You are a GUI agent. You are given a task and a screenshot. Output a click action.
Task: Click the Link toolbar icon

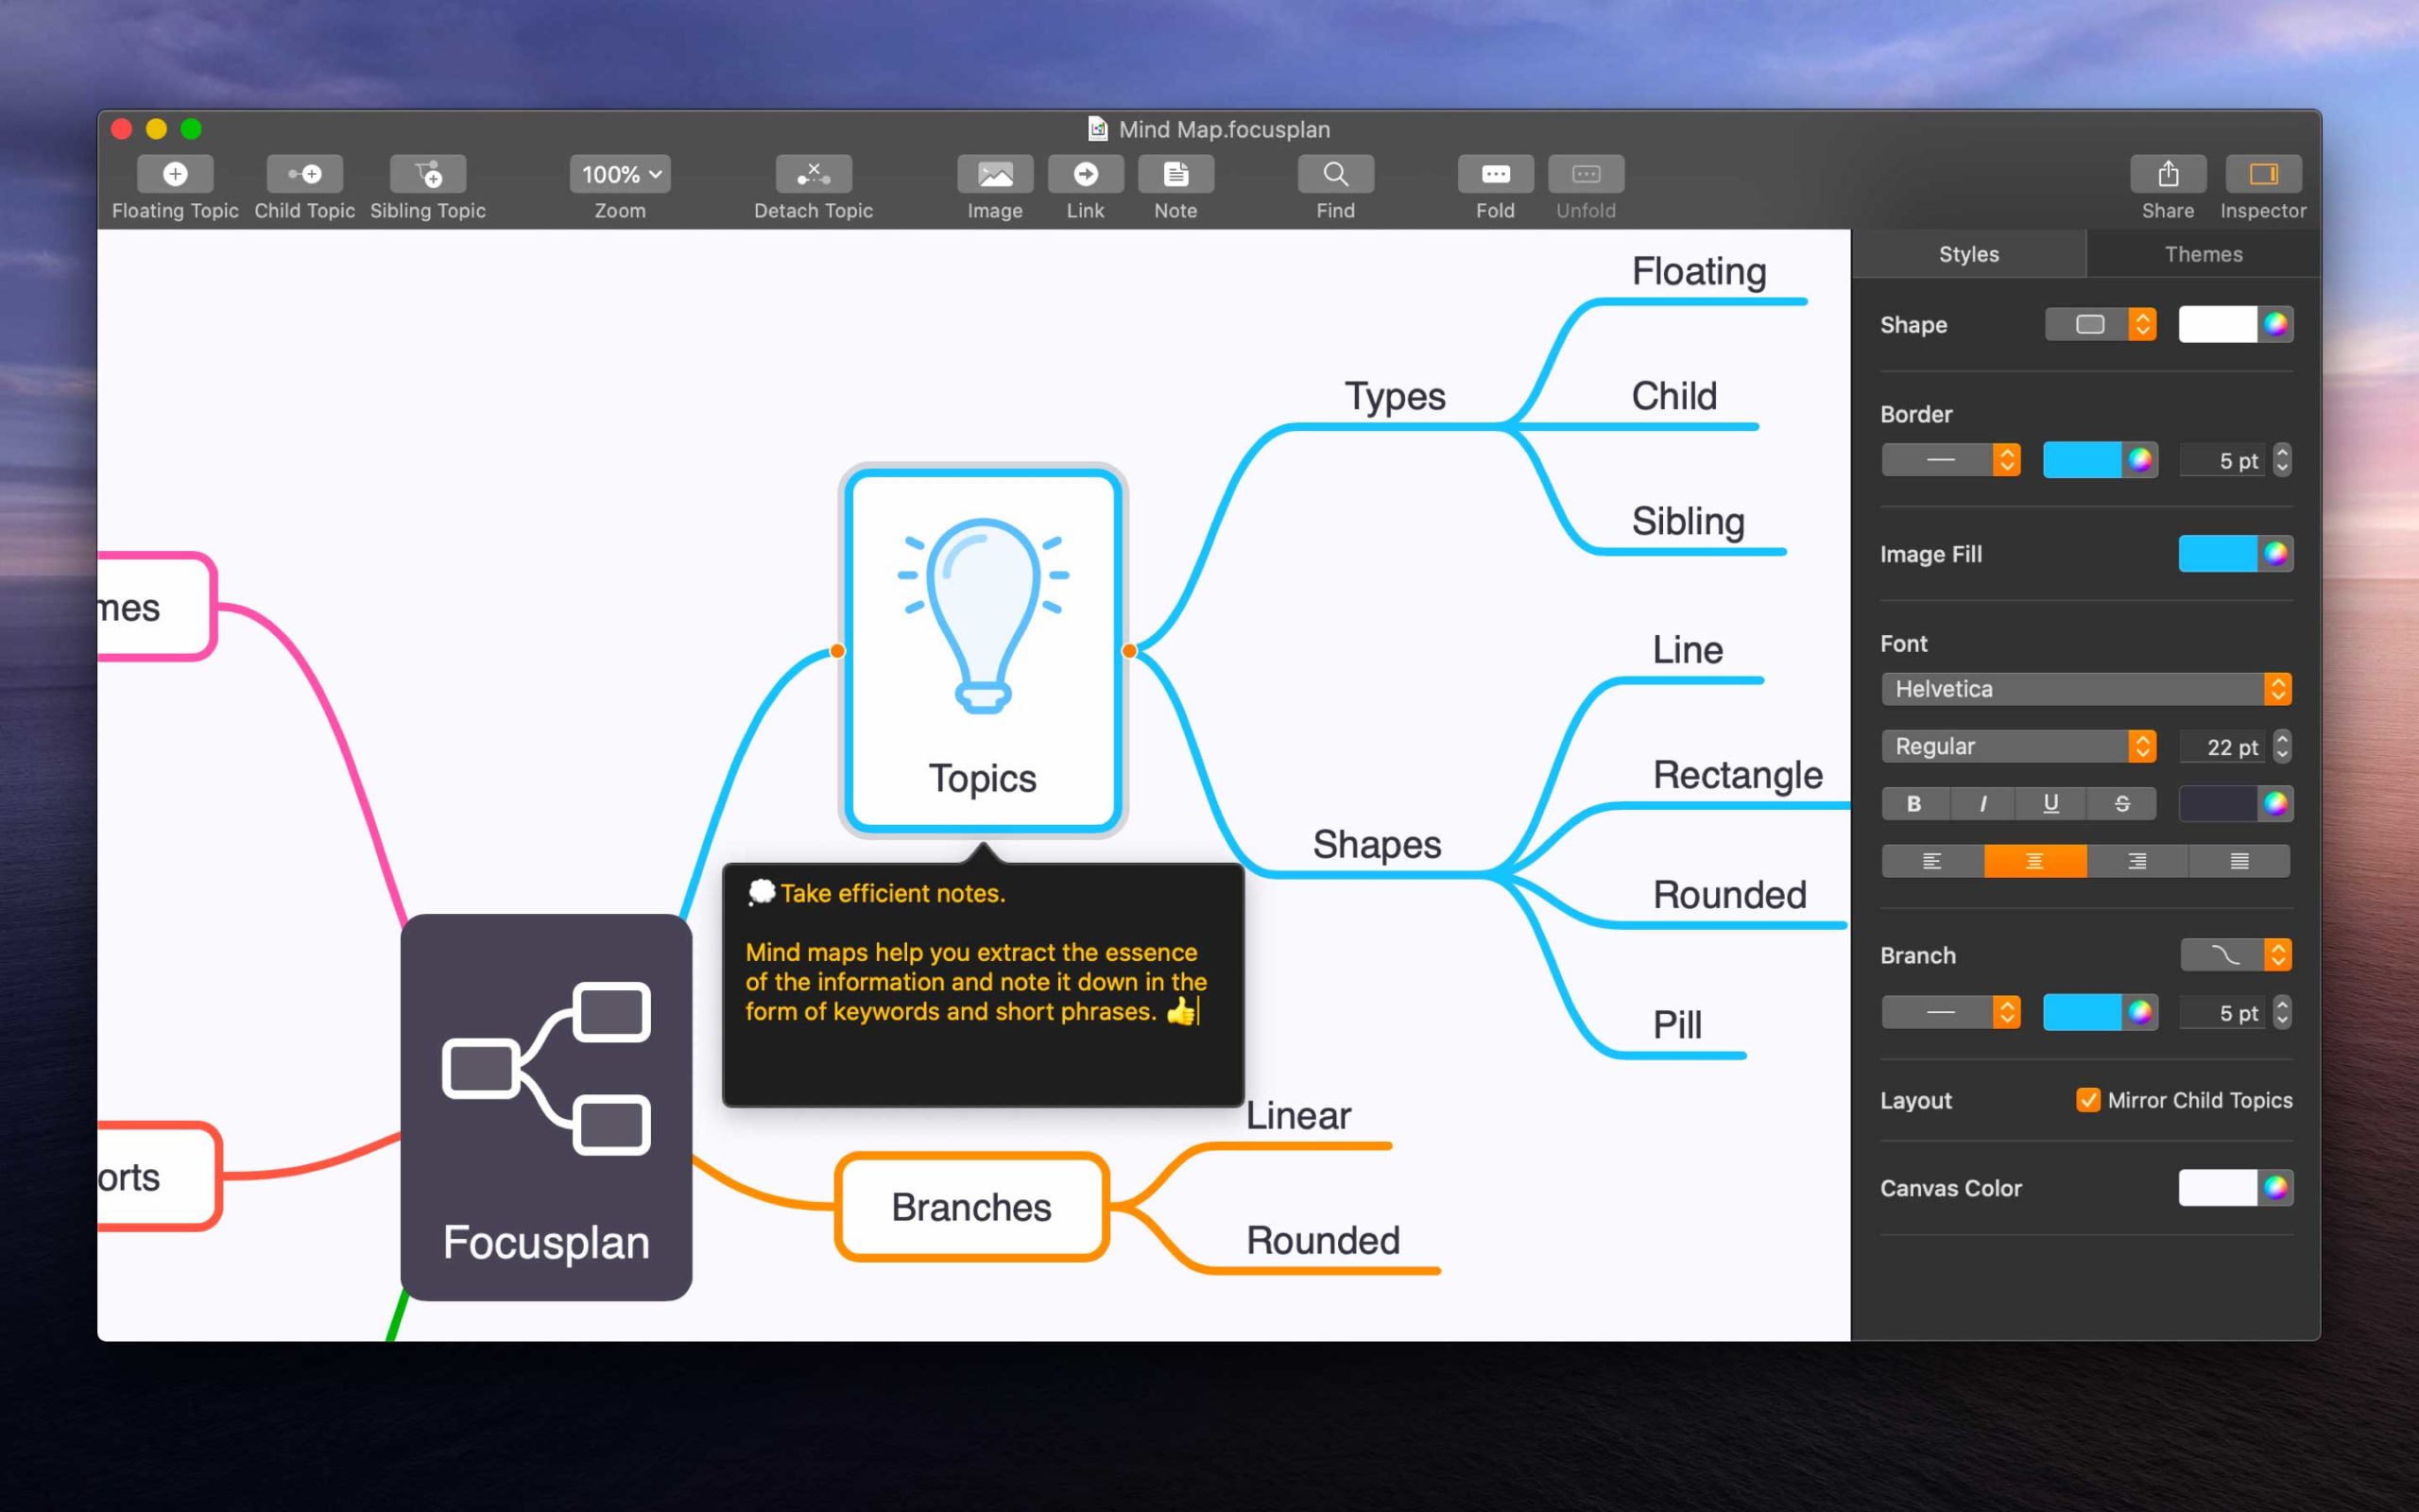tap(1086, 174)
